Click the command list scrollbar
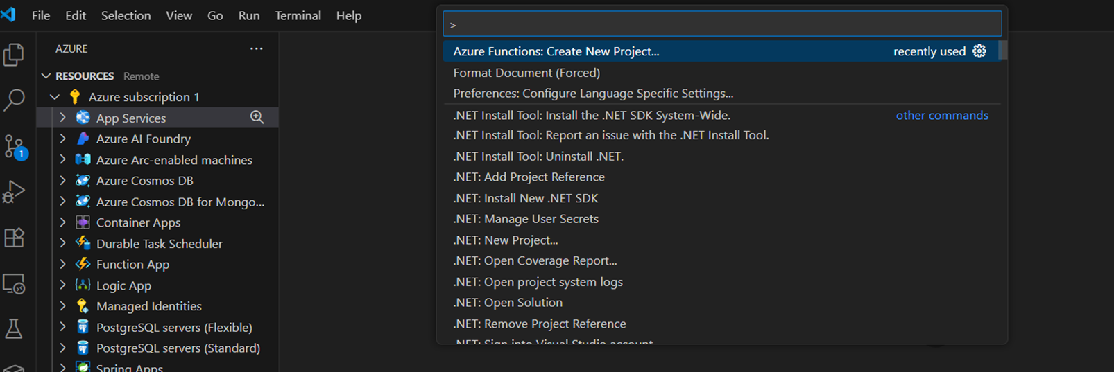Image resolution: width=1114 pixels, height=372 pixels. point(1003,51)
